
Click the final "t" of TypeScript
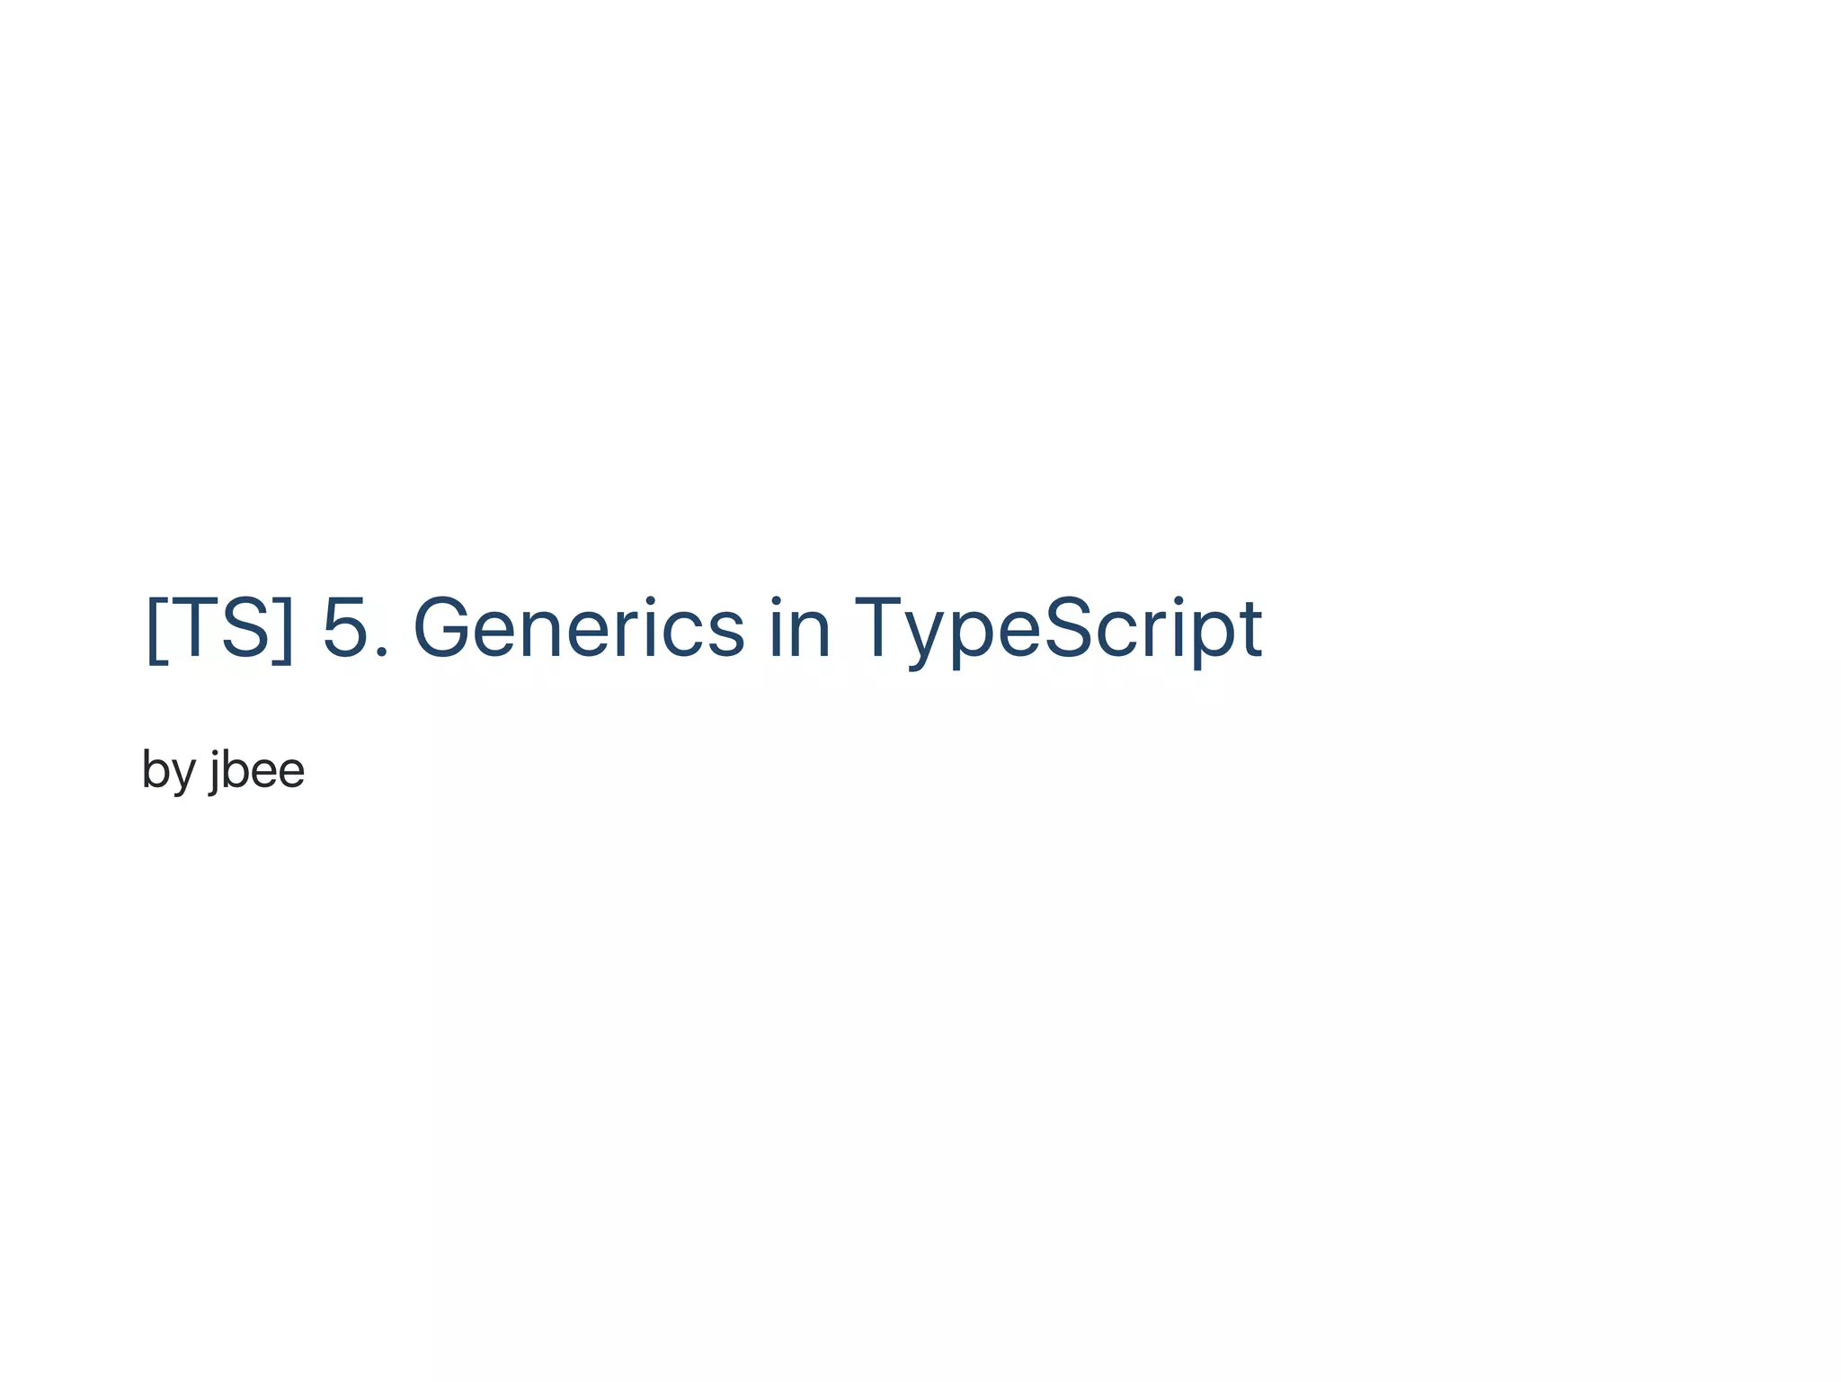point(1250,630)
